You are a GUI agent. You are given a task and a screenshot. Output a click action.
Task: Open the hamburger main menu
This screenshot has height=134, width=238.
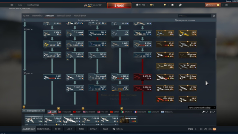tap(12, 5)
